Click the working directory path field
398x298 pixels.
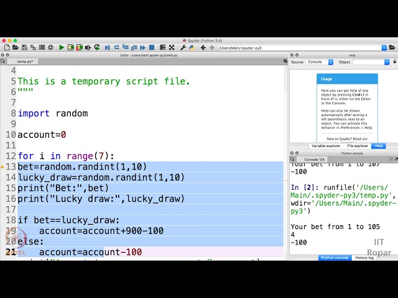[300, 48]
